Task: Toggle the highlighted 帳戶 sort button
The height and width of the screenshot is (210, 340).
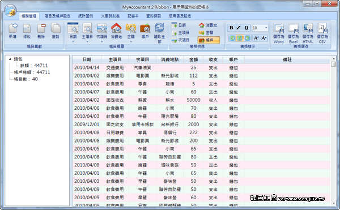Action: pyautogui.click(x=209, y=40)
